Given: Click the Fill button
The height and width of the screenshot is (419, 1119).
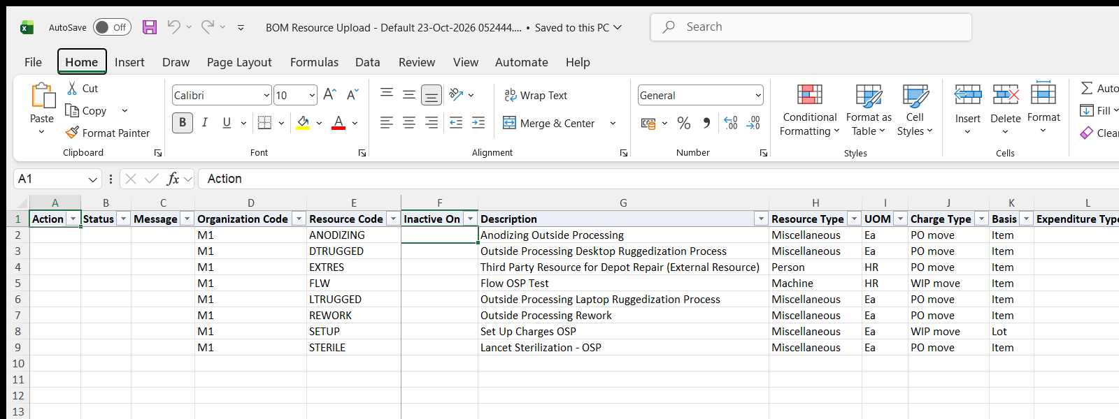Looking at the screenshot, I should (x=1099, y=110).
